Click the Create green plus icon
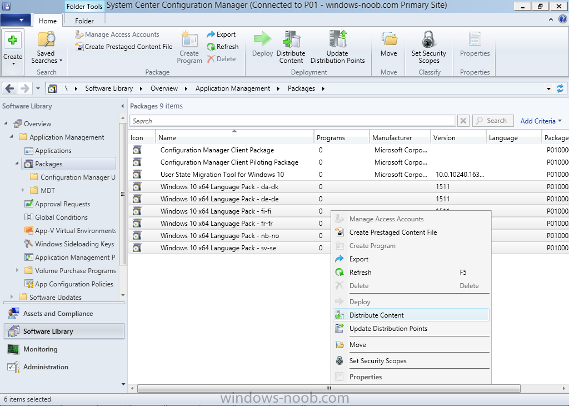 (x=13, y=40)
